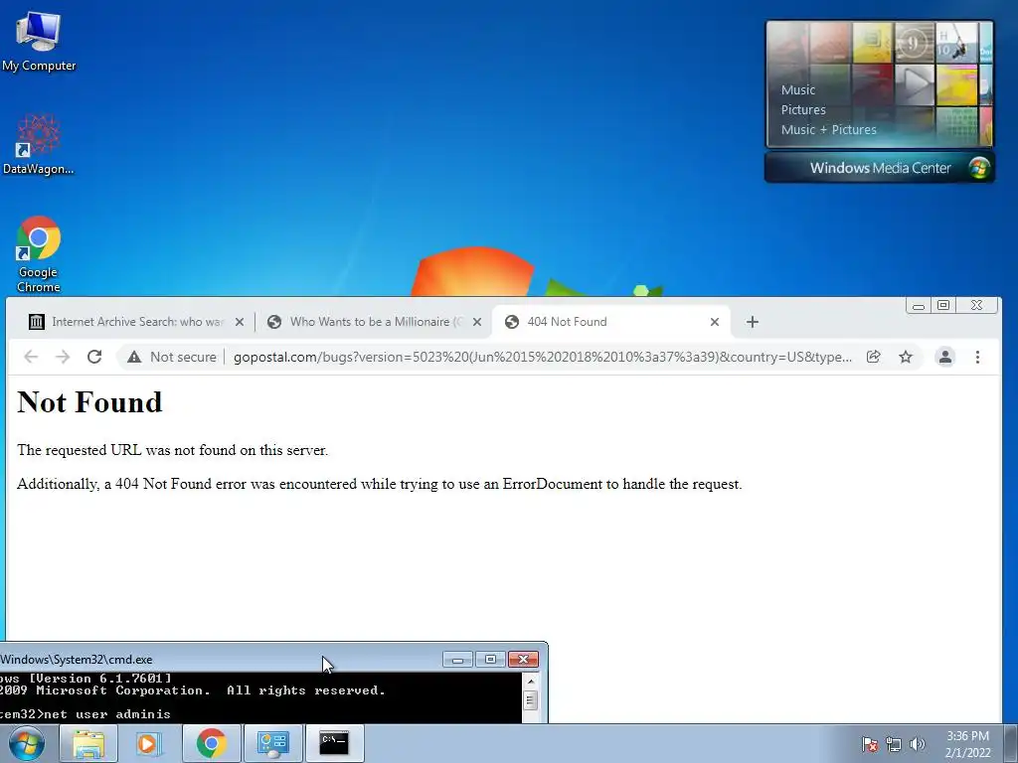Maximize the cmd.exe window

490,660
